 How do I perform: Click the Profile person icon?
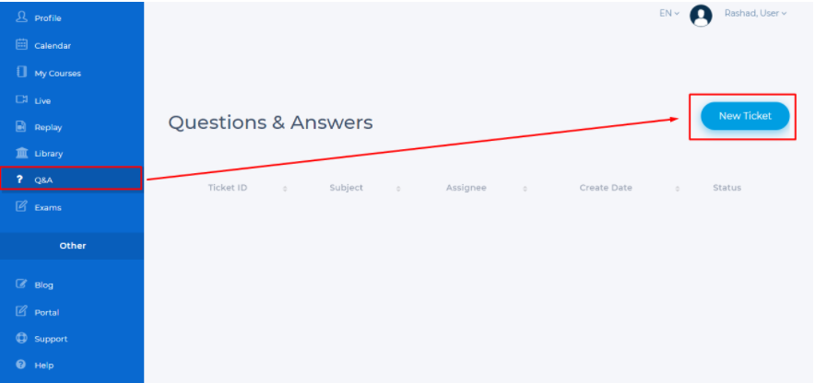click(21, 17)
